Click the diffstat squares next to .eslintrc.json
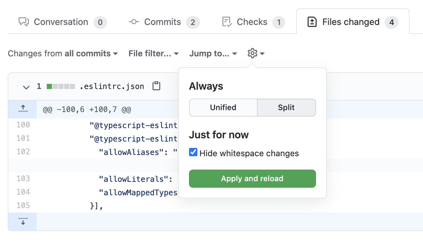This screenshot has width=423, height=242. [x=61, y=86]
